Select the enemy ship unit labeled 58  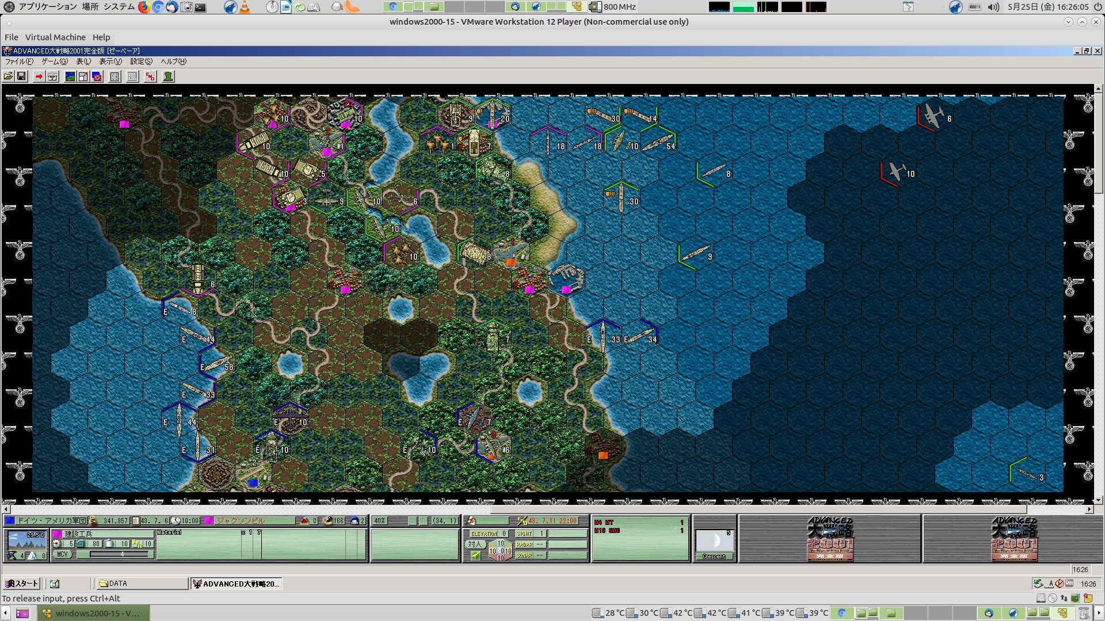click(x=217, y=365)
